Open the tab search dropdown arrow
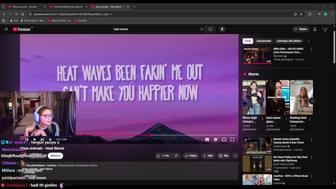 3,7
